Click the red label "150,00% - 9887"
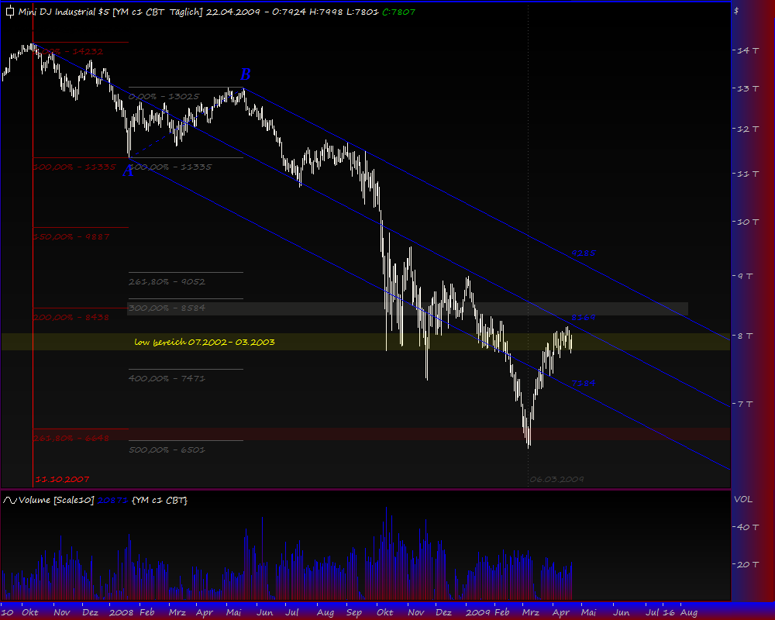The image size is (775, 620). [x=71, y=237]
